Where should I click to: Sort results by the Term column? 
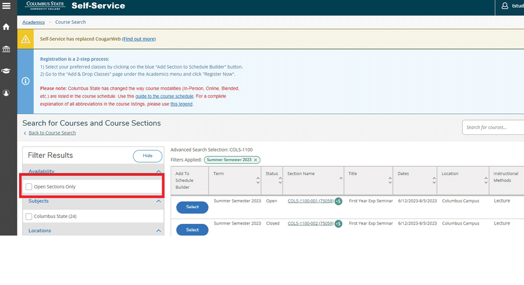[x=258, y=180]
